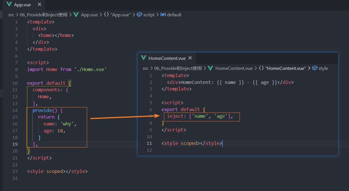Close the App.vue editor tab
The image size is (349, 191).
pos(40,5)
